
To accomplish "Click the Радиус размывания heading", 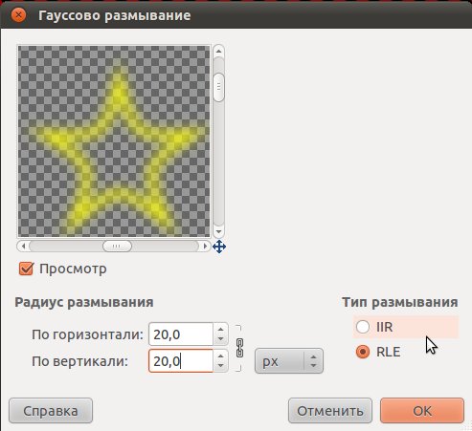I will (x=84, y=302).
